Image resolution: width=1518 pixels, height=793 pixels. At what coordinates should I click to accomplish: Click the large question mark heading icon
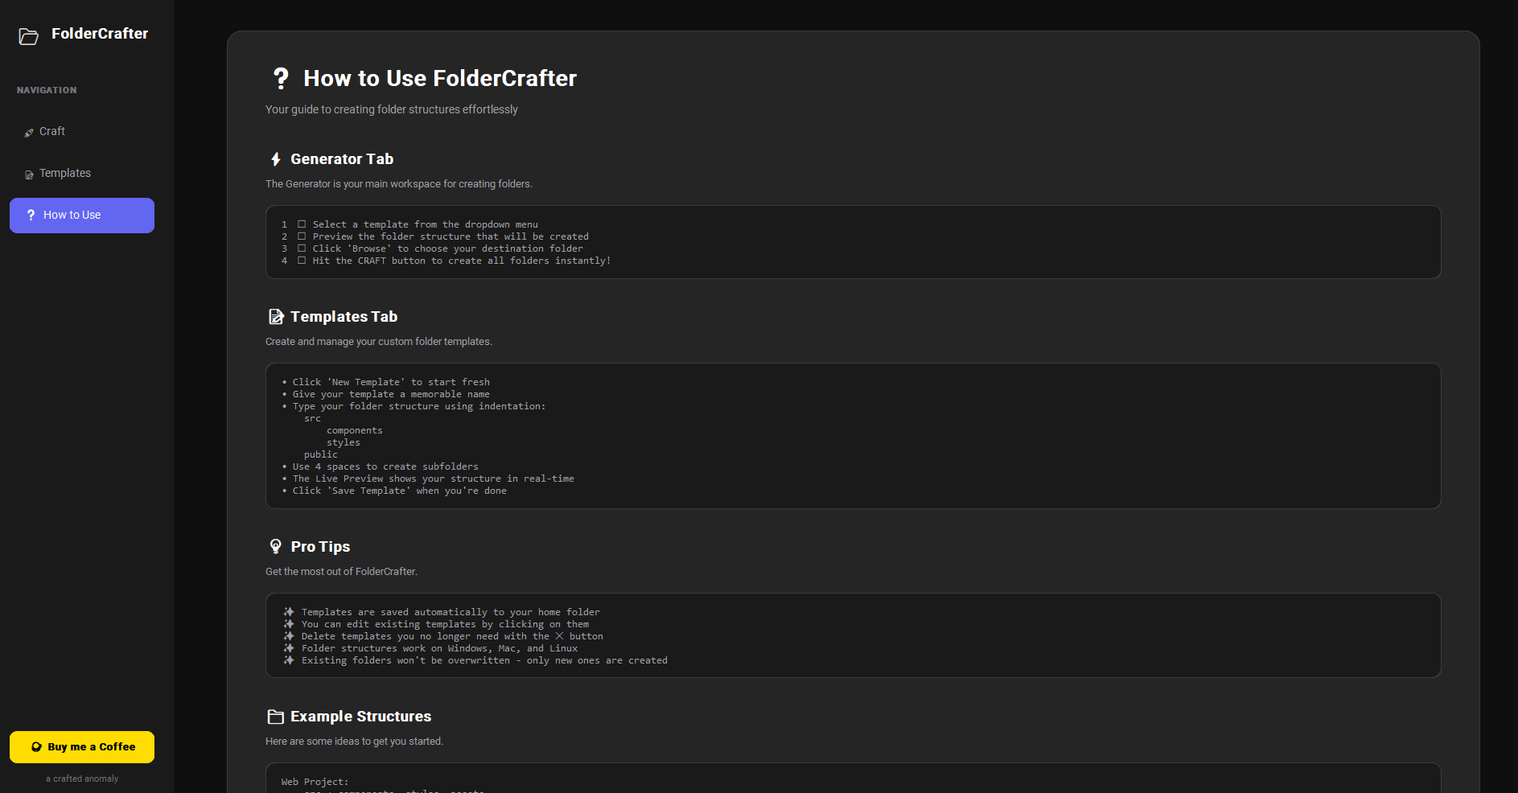point(281,79)
